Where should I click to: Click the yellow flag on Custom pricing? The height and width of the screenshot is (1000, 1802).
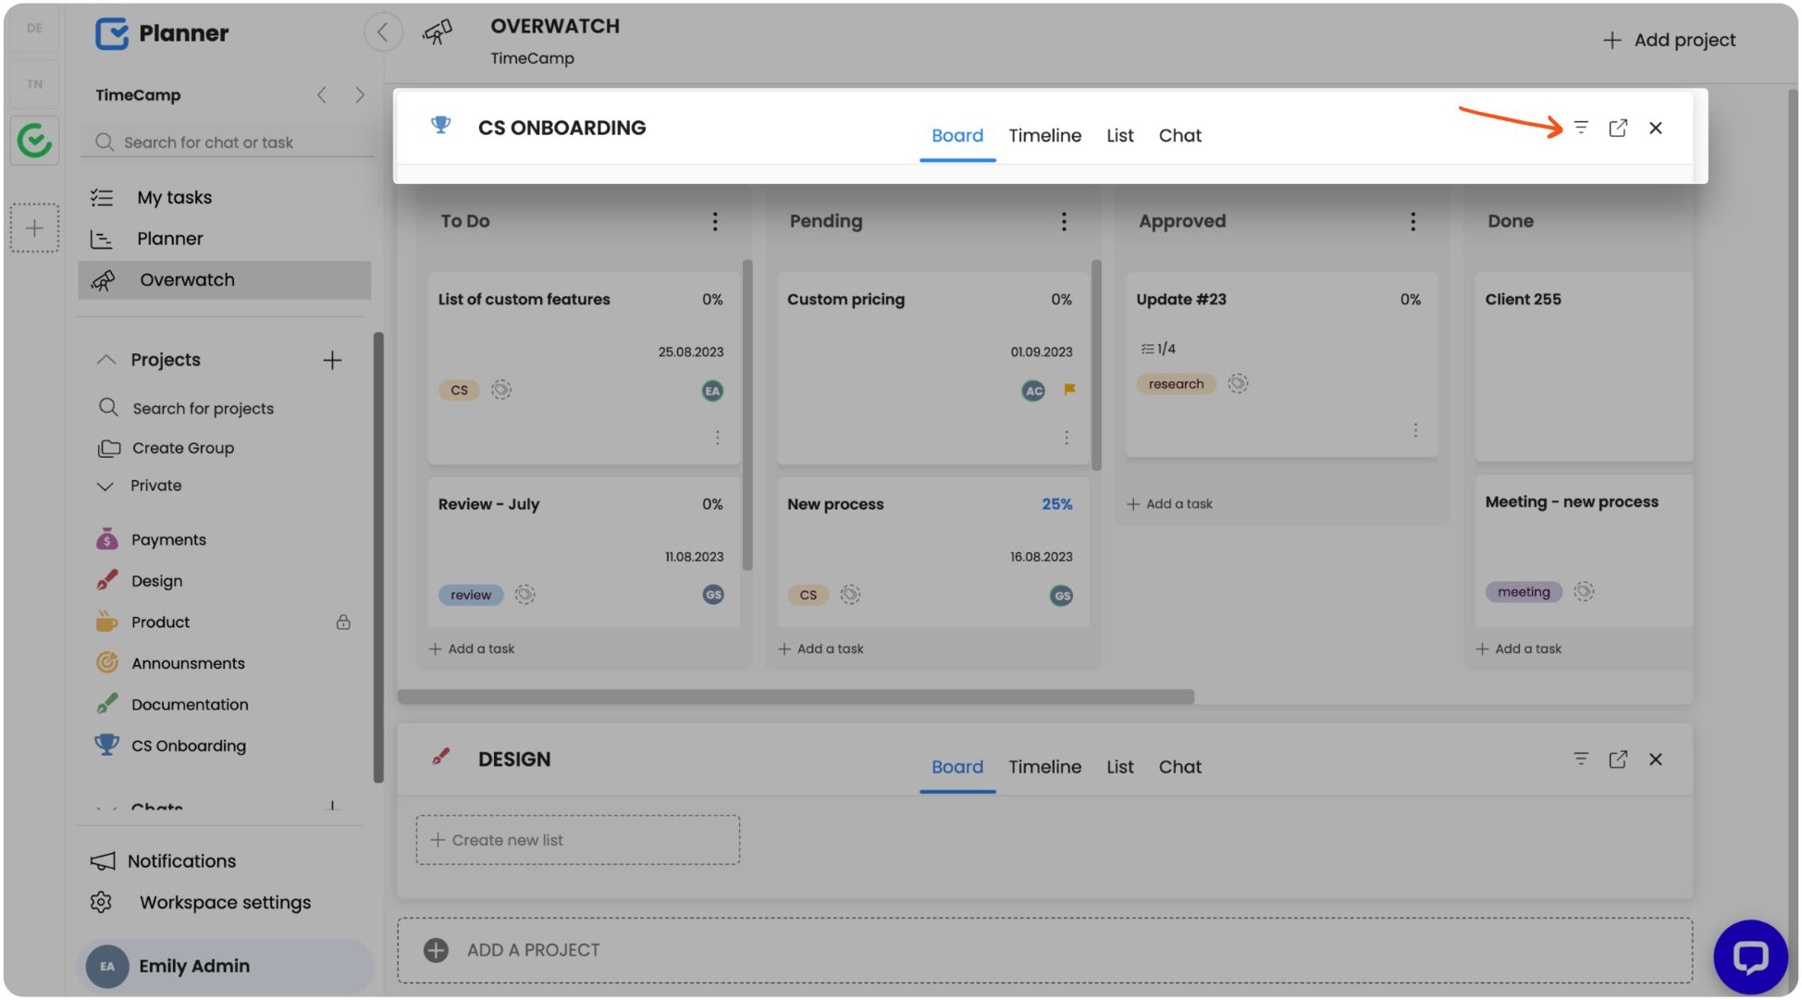[1069, 389]
